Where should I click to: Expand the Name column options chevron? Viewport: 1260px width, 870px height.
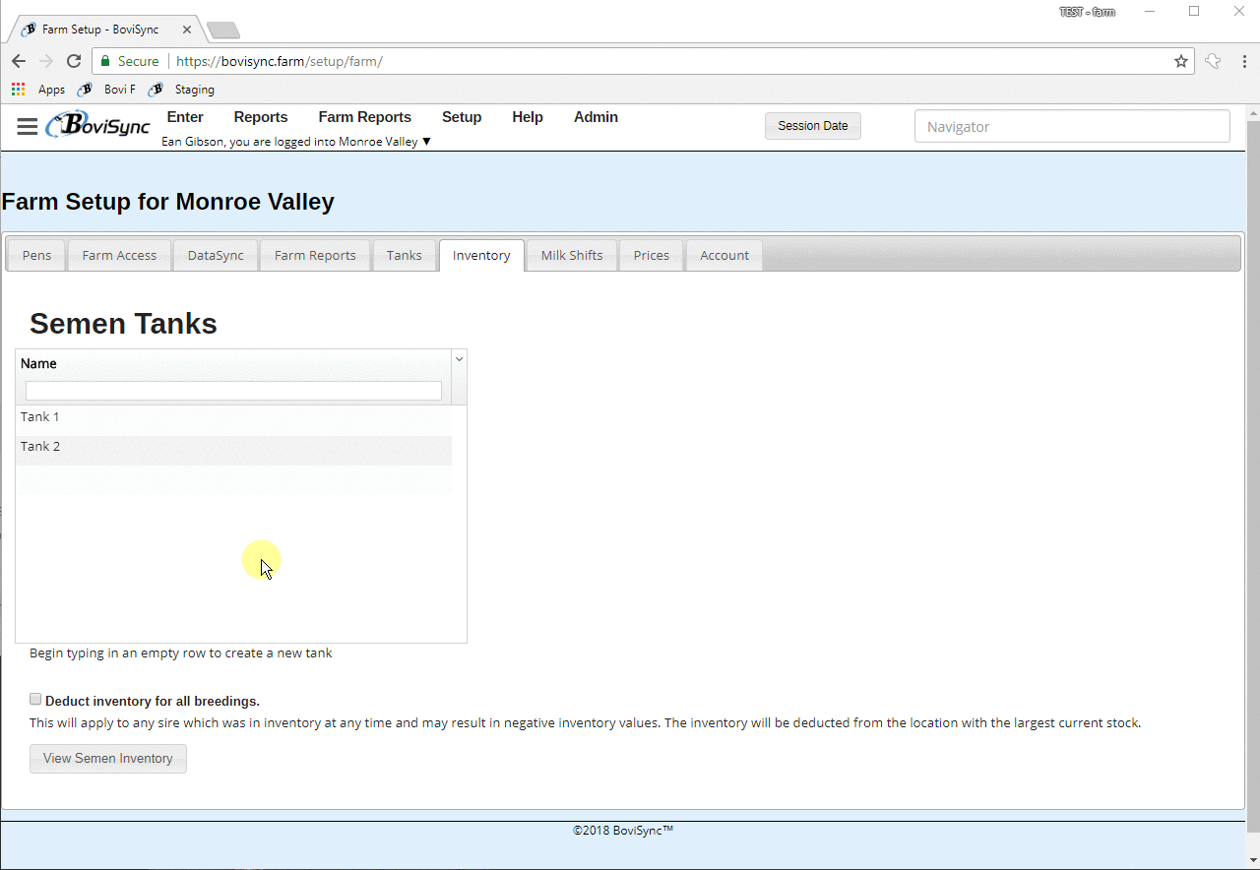(459, 359)
